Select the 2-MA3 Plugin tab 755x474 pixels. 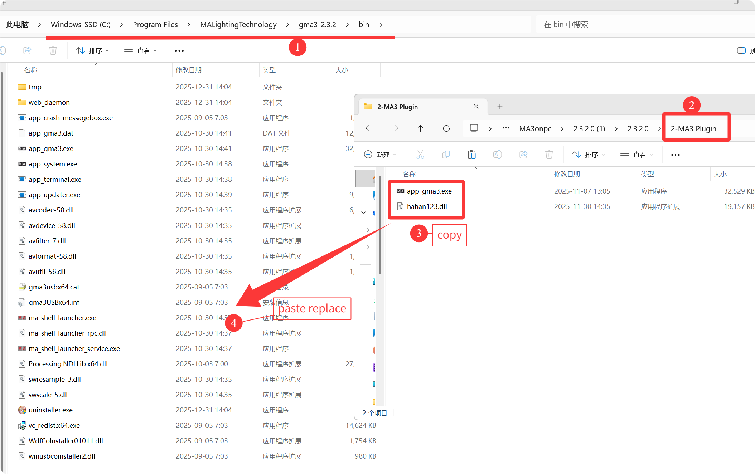coord(397,107)
